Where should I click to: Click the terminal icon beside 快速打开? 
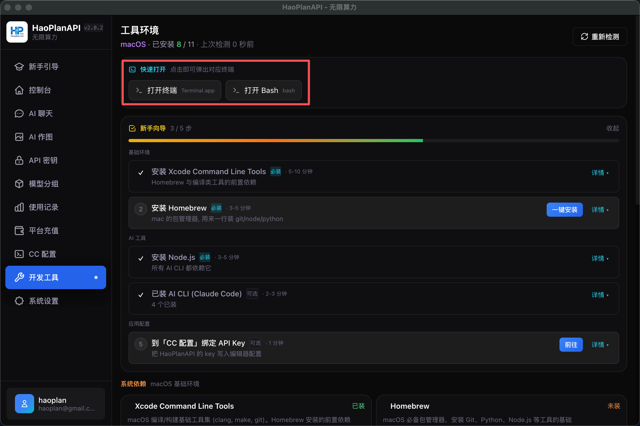(132, 69)
